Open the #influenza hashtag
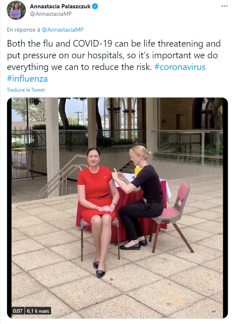This screenshot has width=232, height=324. tap(27, 79)
